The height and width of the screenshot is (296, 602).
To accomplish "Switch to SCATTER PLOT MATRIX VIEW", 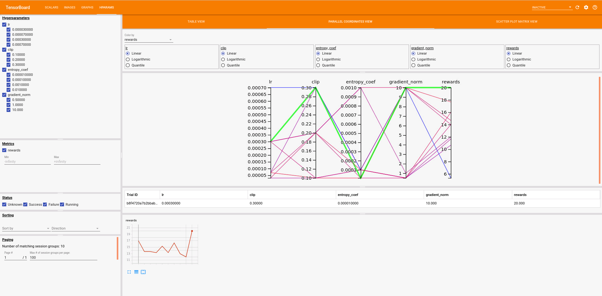I will point(517,22).
